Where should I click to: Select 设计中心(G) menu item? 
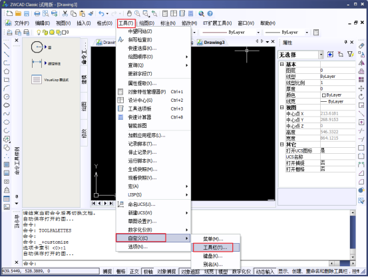(x=154, y=101)
